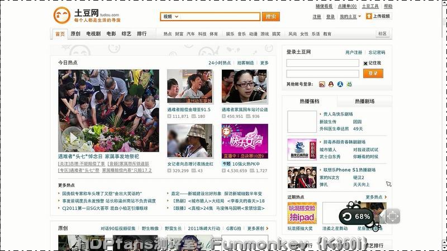Open the 野生映像 link in 原创 section

coord(150,229)
